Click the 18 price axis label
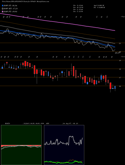Screen dimensions: 125x165 120,69
